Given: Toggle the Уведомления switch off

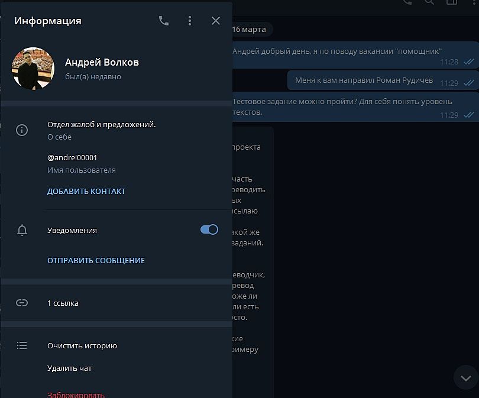Looking at the screenshot, I should (x=209, y=229).
